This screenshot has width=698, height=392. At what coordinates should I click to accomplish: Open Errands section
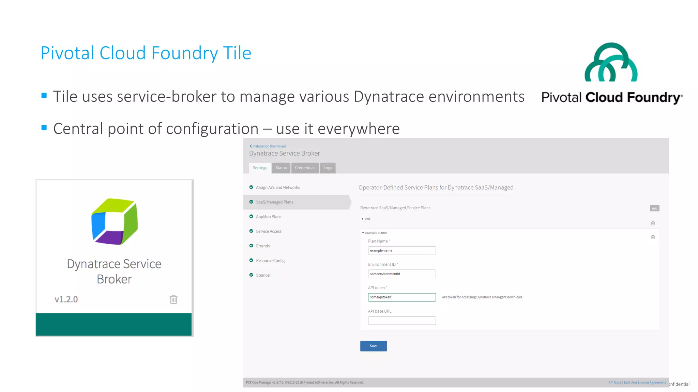[x=263, y=246]
